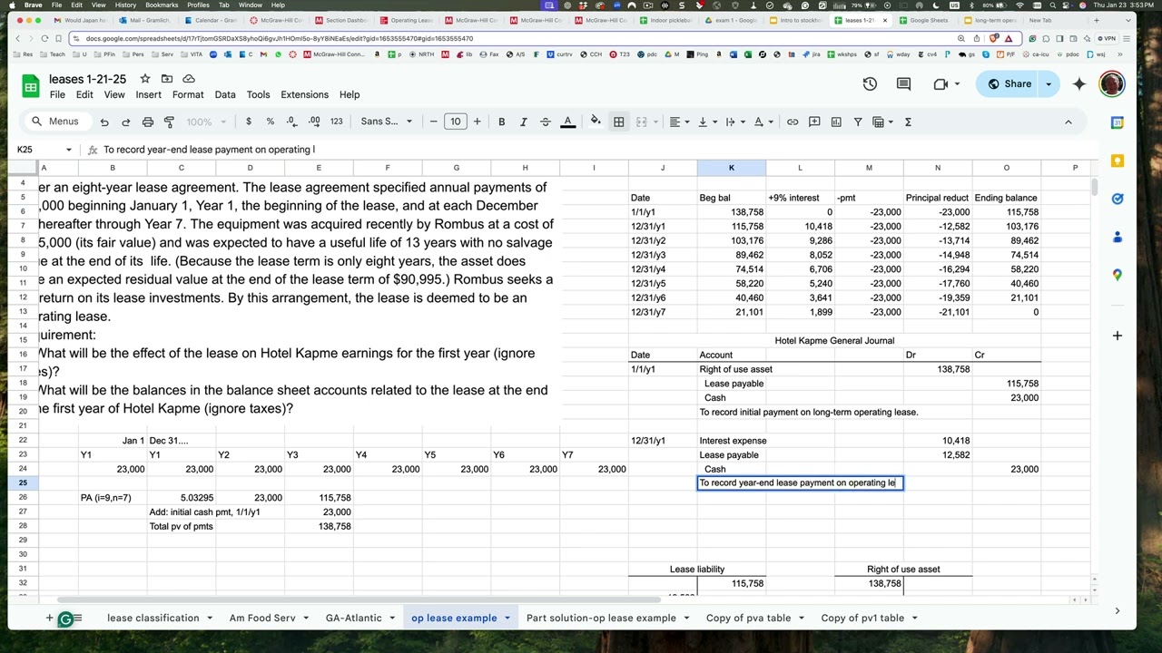1162x653 pixels.
Task: Open version history clock icon
Action: click(x=870, y=83)
